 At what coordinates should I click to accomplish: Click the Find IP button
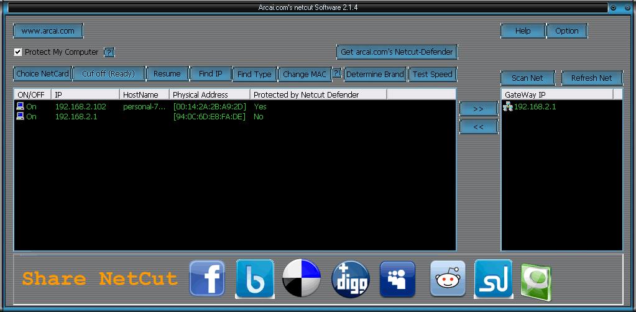click(211, 74)
